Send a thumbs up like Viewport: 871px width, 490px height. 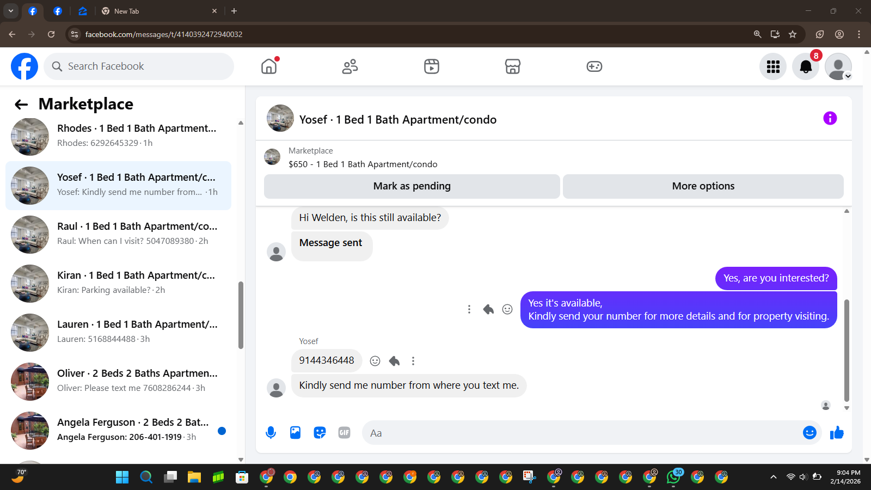[x=837, y=433]
